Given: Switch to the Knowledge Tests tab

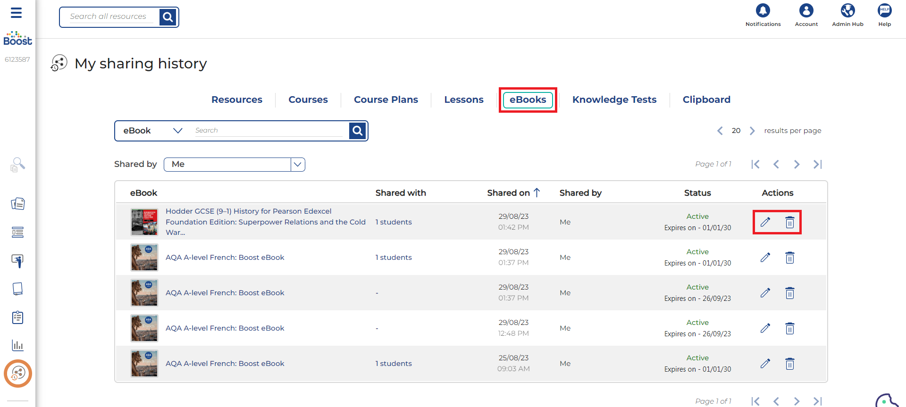Looking at the screenshot, I should tap(614, 100).
